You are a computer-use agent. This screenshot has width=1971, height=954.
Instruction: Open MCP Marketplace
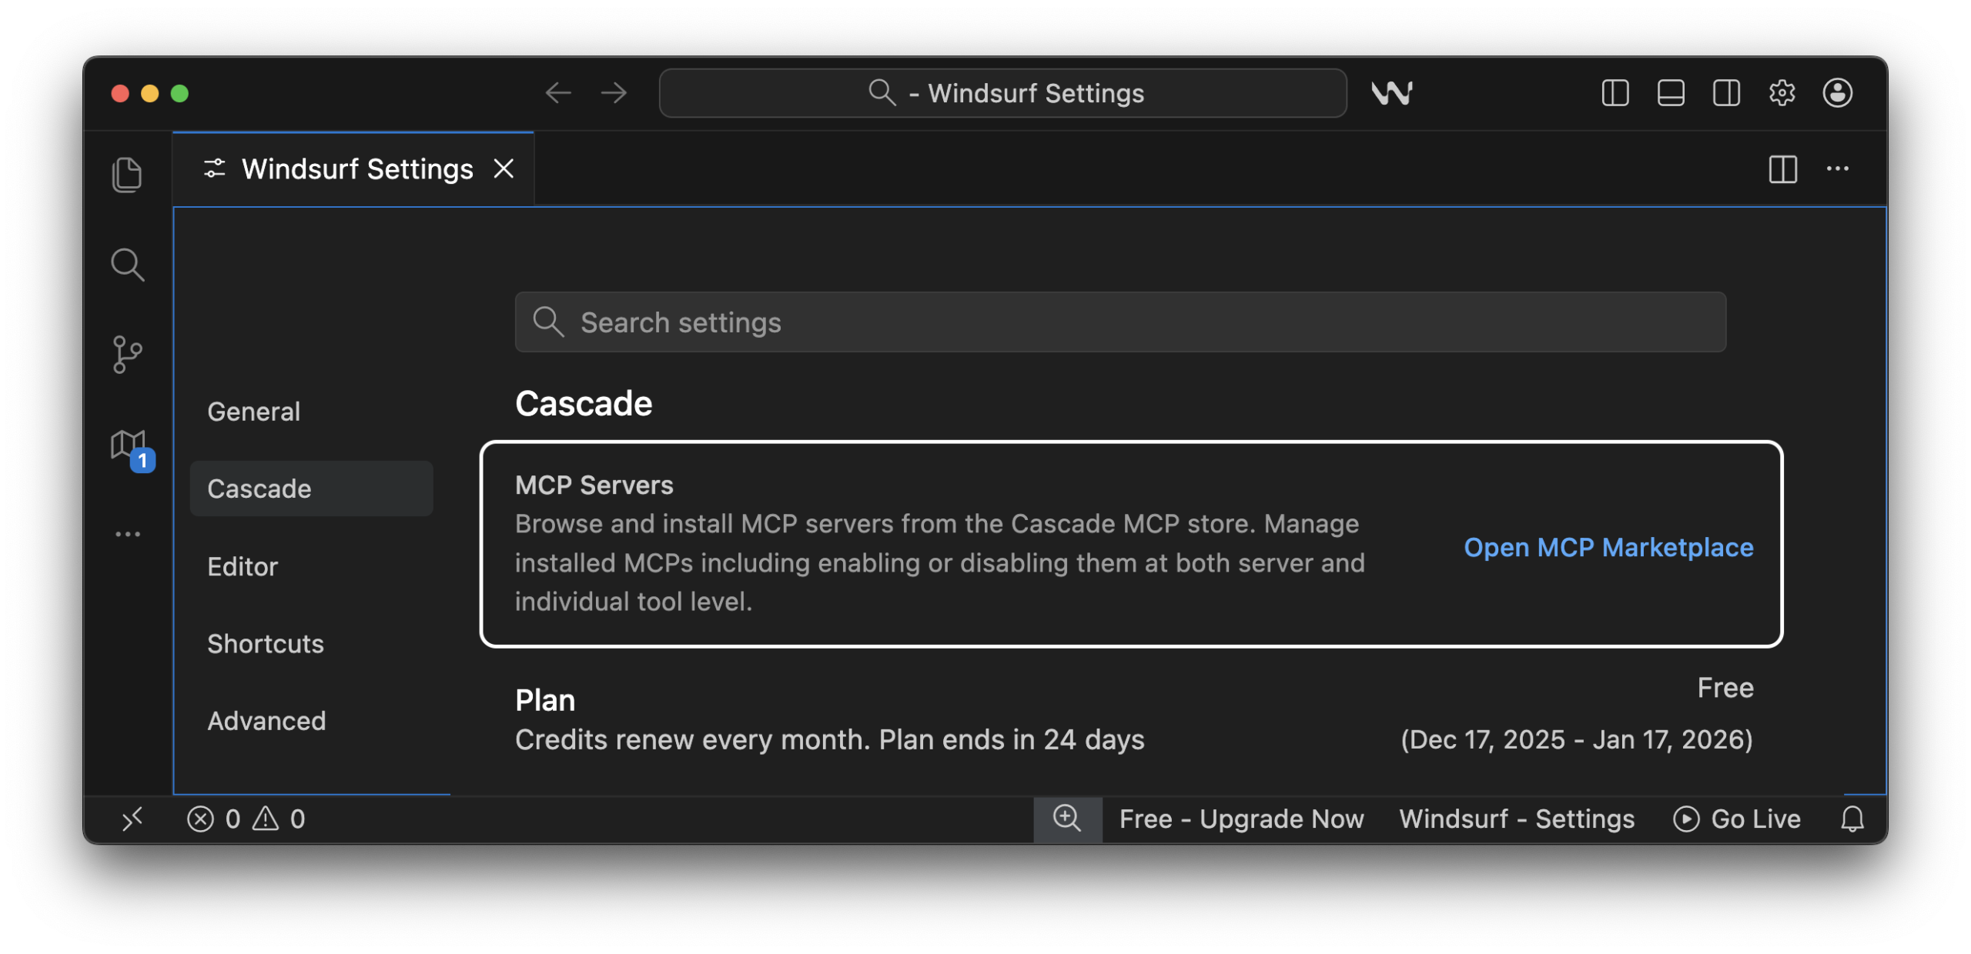pos(1608,547)
